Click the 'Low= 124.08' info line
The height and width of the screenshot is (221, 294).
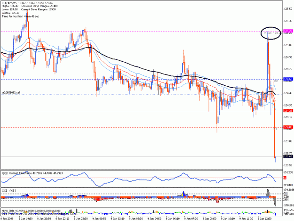tap(10, 9)
